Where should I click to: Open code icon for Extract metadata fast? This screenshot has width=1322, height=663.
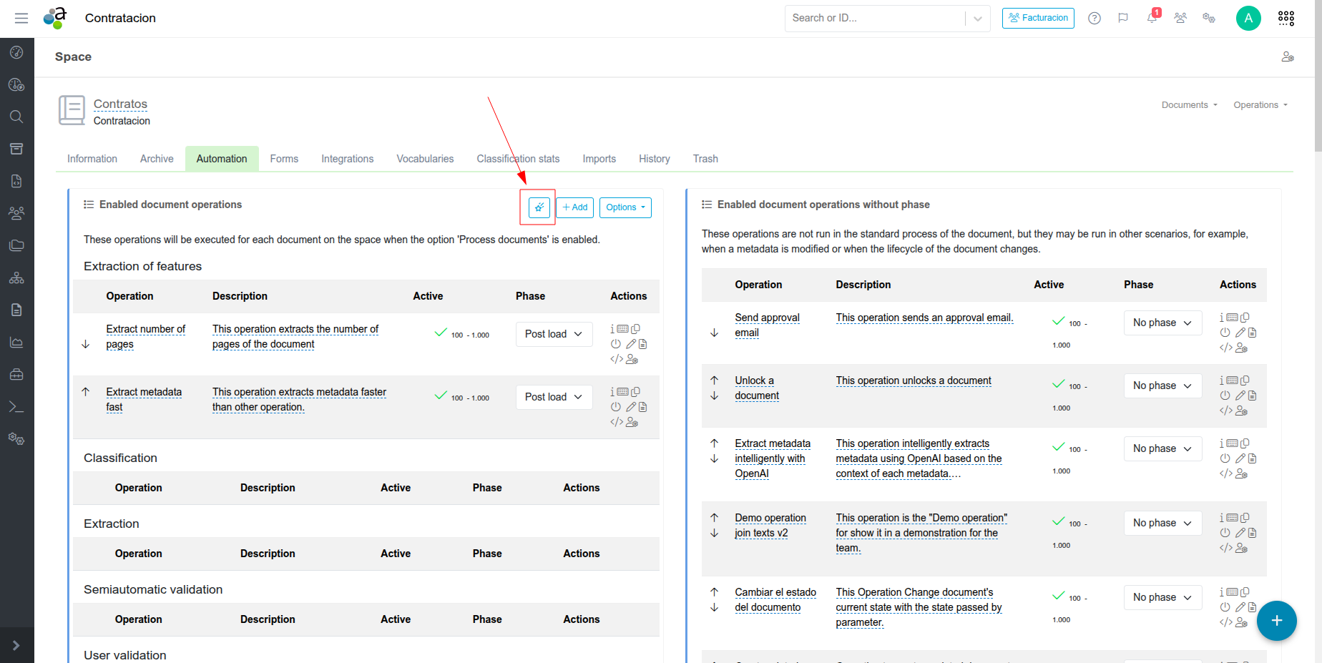(616, 422)
